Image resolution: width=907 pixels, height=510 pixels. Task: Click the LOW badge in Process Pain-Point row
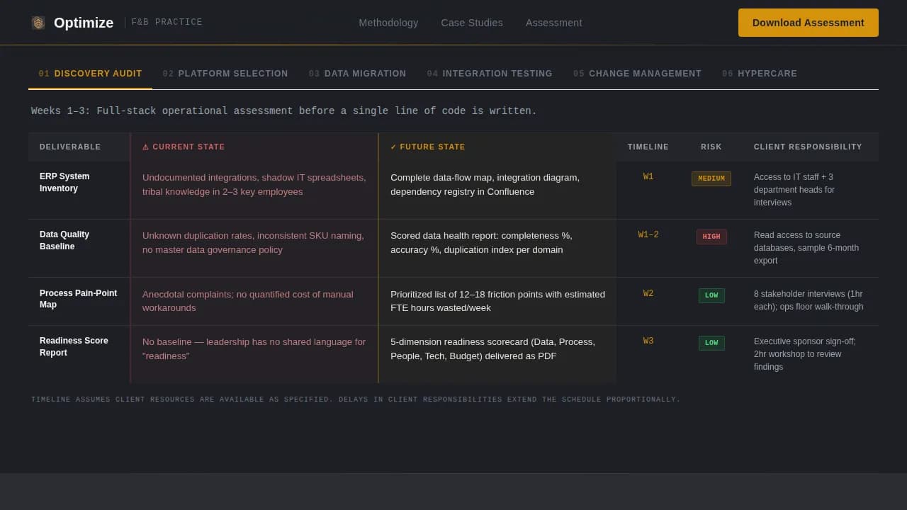coord(711,295)
